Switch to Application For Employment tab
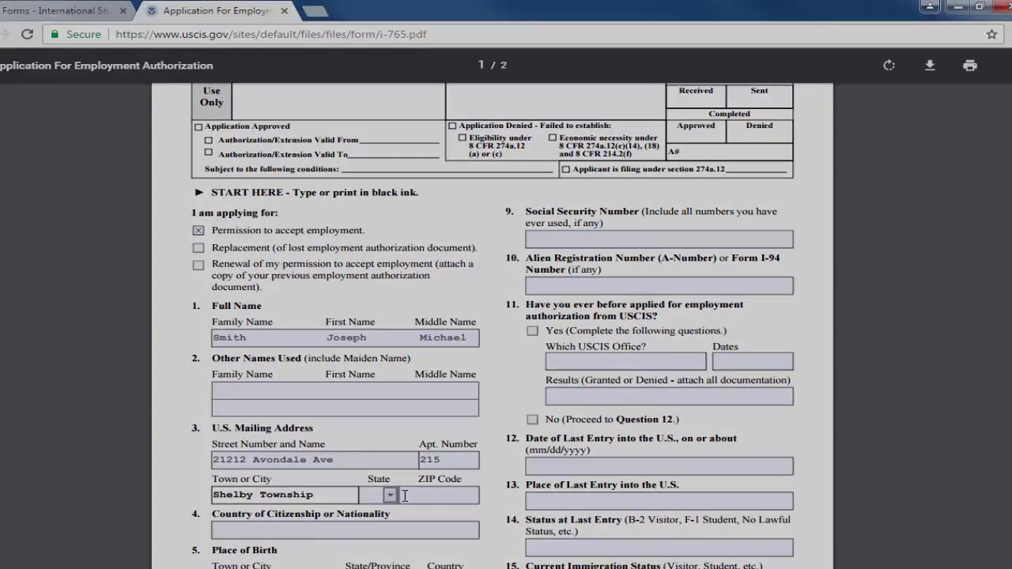Image resolution: width=1012 pixels, height=569 pixels. pos(213,11)
